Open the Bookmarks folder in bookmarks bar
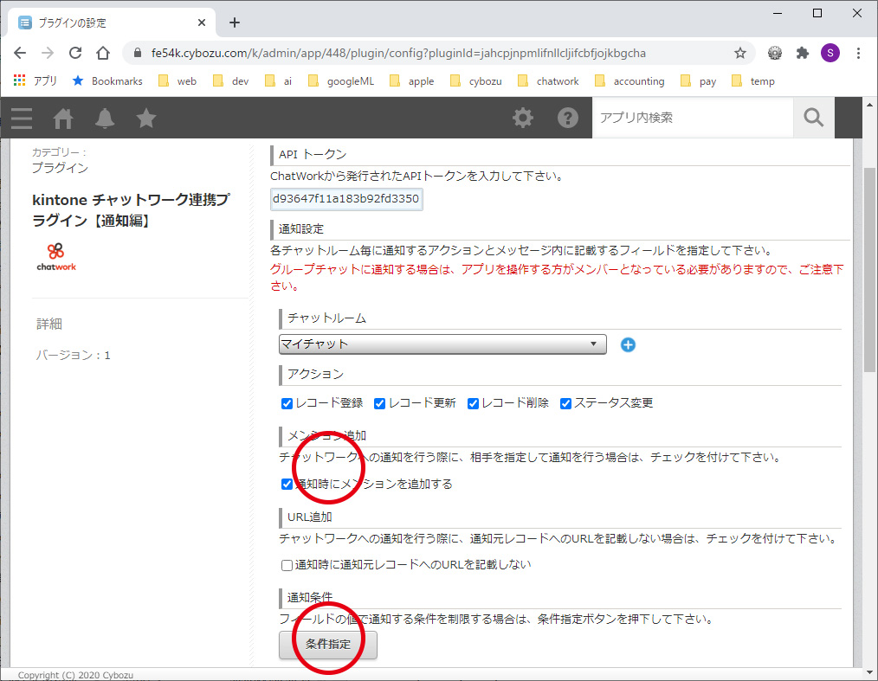The image size is (878, 681). [107, 81]
